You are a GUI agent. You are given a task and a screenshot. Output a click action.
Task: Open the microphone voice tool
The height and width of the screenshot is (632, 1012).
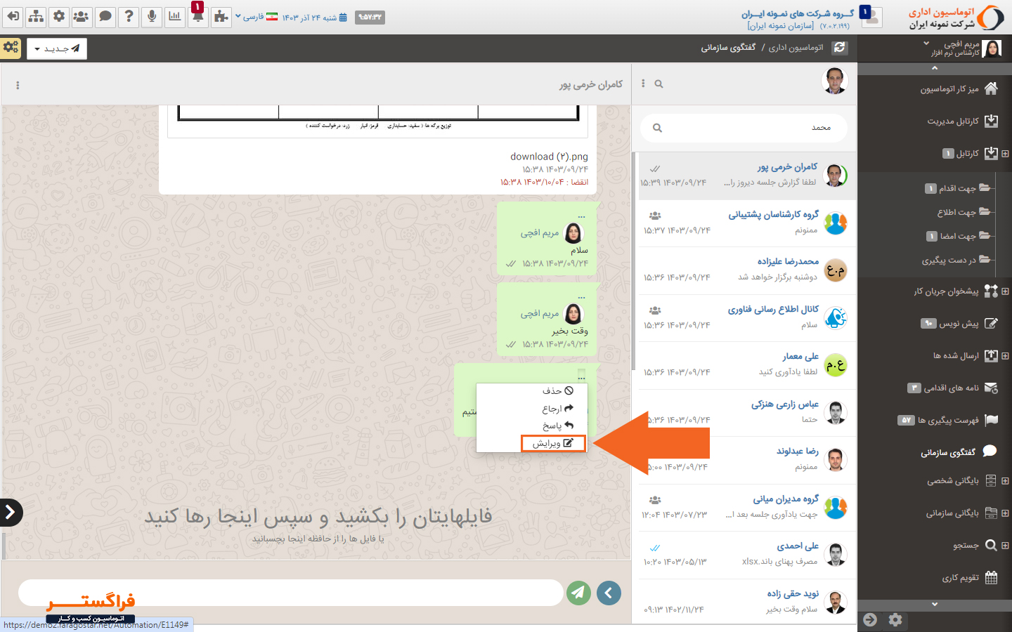[152, 16]
